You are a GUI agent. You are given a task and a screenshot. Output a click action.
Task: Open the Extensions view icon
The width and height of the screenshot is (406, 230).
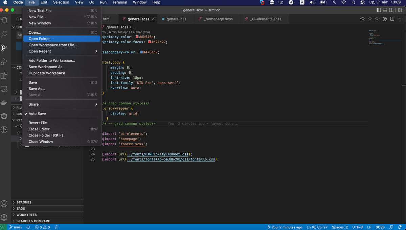(4, 75)
